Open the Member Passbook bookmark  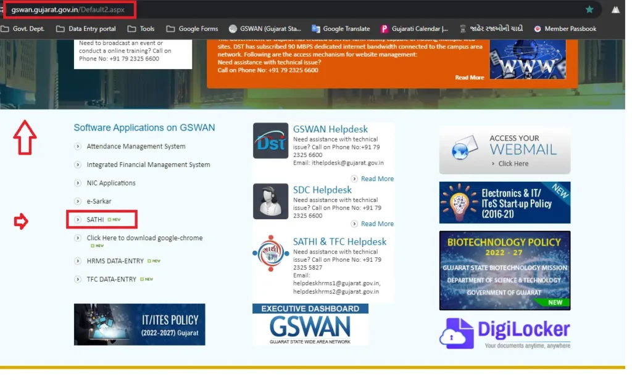tap(565, 28)
